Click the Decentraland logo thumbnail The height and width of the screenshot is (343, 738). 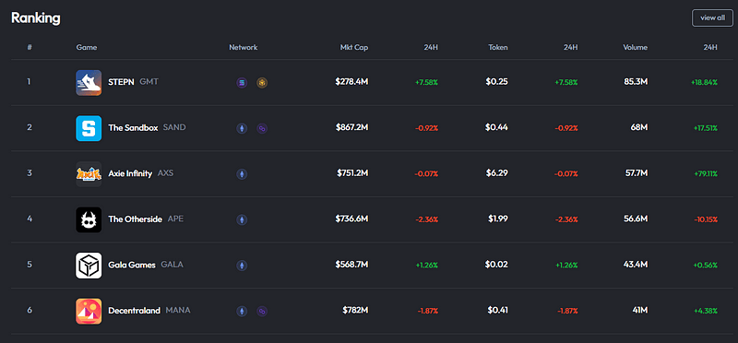coord(89,311)
